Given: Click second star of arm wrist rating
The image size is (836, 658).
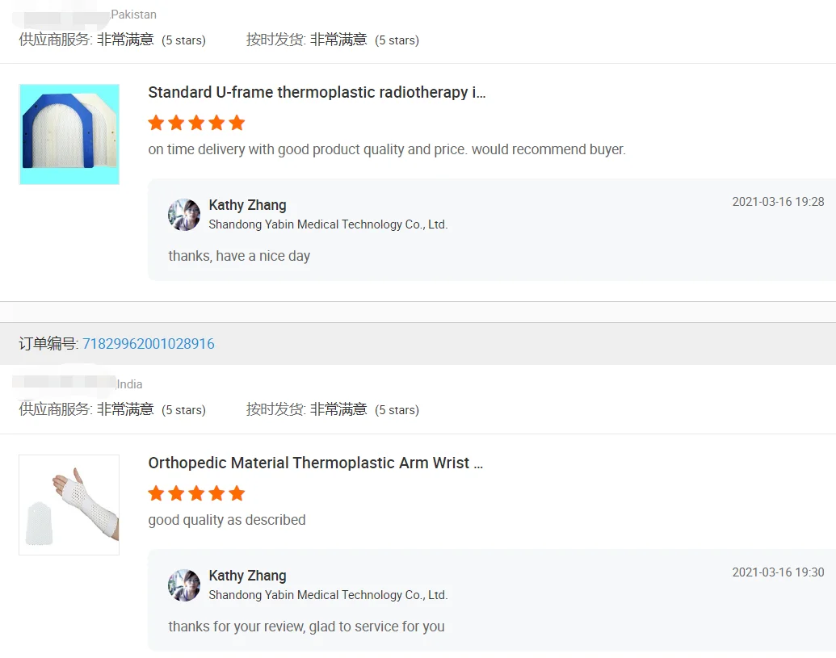Looking at the screenshot, I should point(176,493).
